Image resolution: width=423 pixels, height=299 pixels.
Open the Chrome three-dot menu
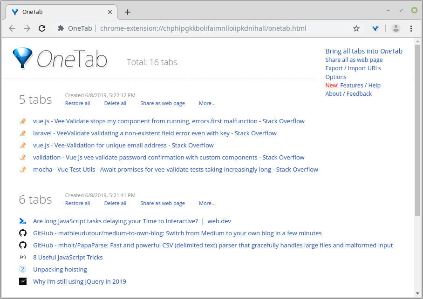coord(411,28)
